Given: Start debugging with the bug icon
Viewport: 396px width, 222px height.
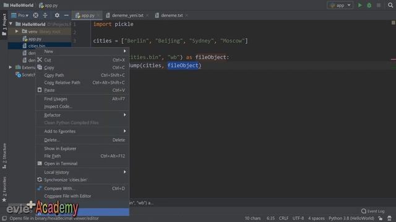Looking at the screenshot, I should click(x=369, y=6).
